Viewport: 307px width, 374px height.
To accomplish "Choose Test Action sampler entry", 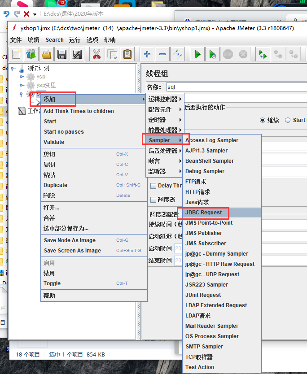I will 222,367.
